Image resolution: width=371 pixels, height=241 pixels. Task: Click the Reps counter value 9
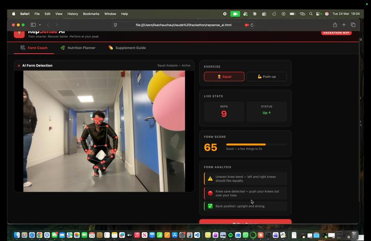224,114
